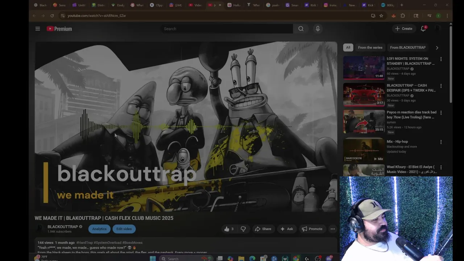
Task: Reload the page
Action: point(52,16)
